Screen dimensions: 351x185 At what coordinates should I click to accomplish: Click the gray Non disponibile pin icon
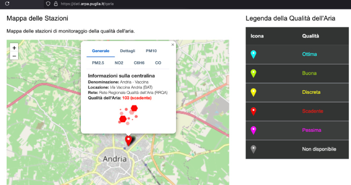click(253, 149)
